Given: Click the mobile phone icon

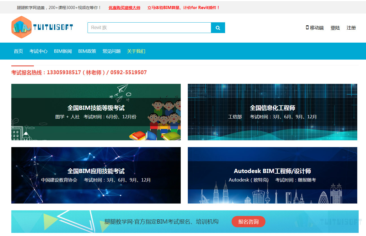Looking at the screenshot, I should tap(307, 27).
